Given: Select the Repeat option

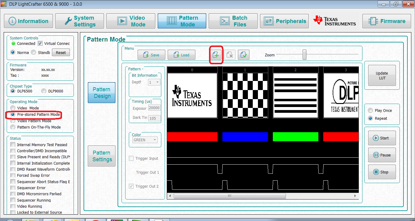Looking at the screenshot, I should pos(370,118).
